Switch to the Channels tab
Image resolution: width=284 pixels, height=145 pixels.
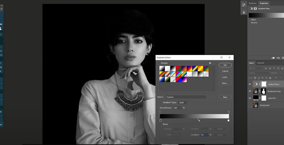pos(261,63)
